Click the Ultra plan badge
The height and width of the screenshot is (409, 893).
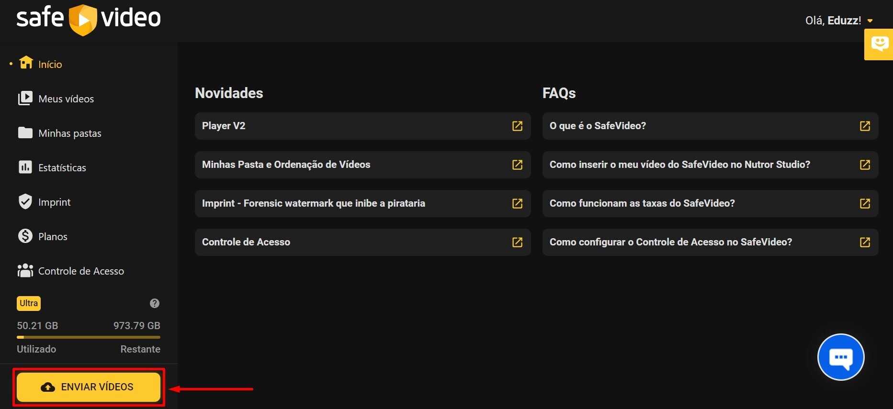coord(29,303)
